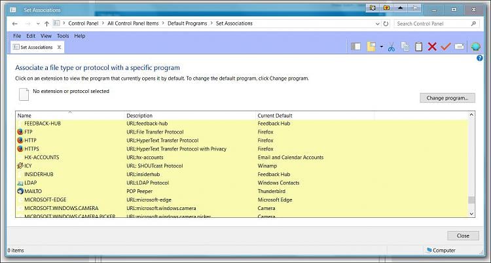Open the Tools menu

(63, 36)
